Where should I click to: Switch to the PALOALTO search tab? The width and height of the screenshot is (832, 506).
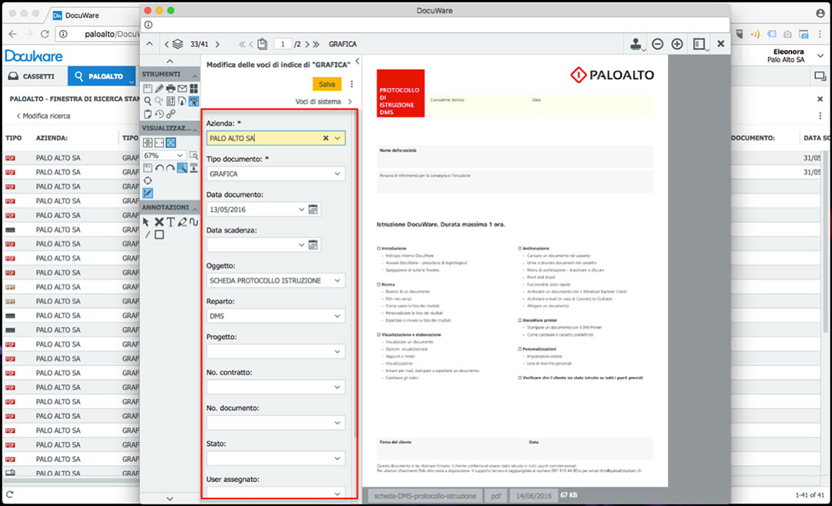click(x=102, y=76)
